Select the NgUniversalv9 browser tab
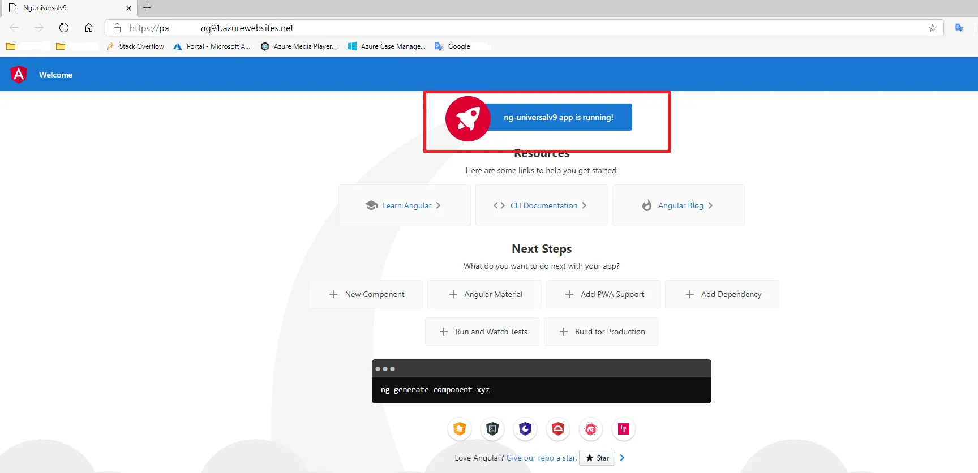 click(70, 8)
